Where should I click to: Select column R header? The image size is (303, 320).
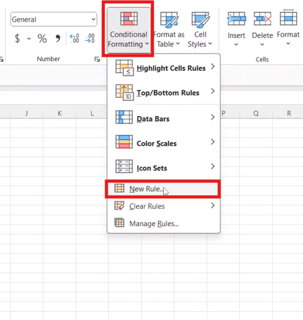coord(289,113)
